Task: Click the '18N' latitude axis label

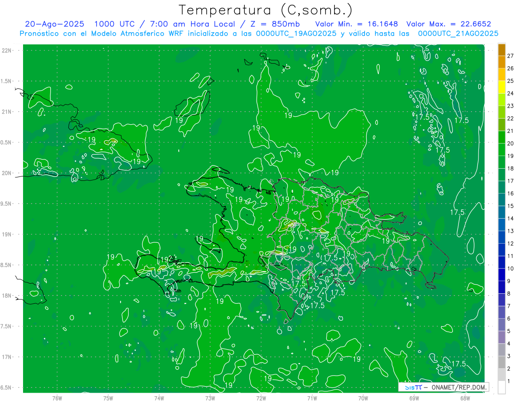Action: click(x=7, y=296)
